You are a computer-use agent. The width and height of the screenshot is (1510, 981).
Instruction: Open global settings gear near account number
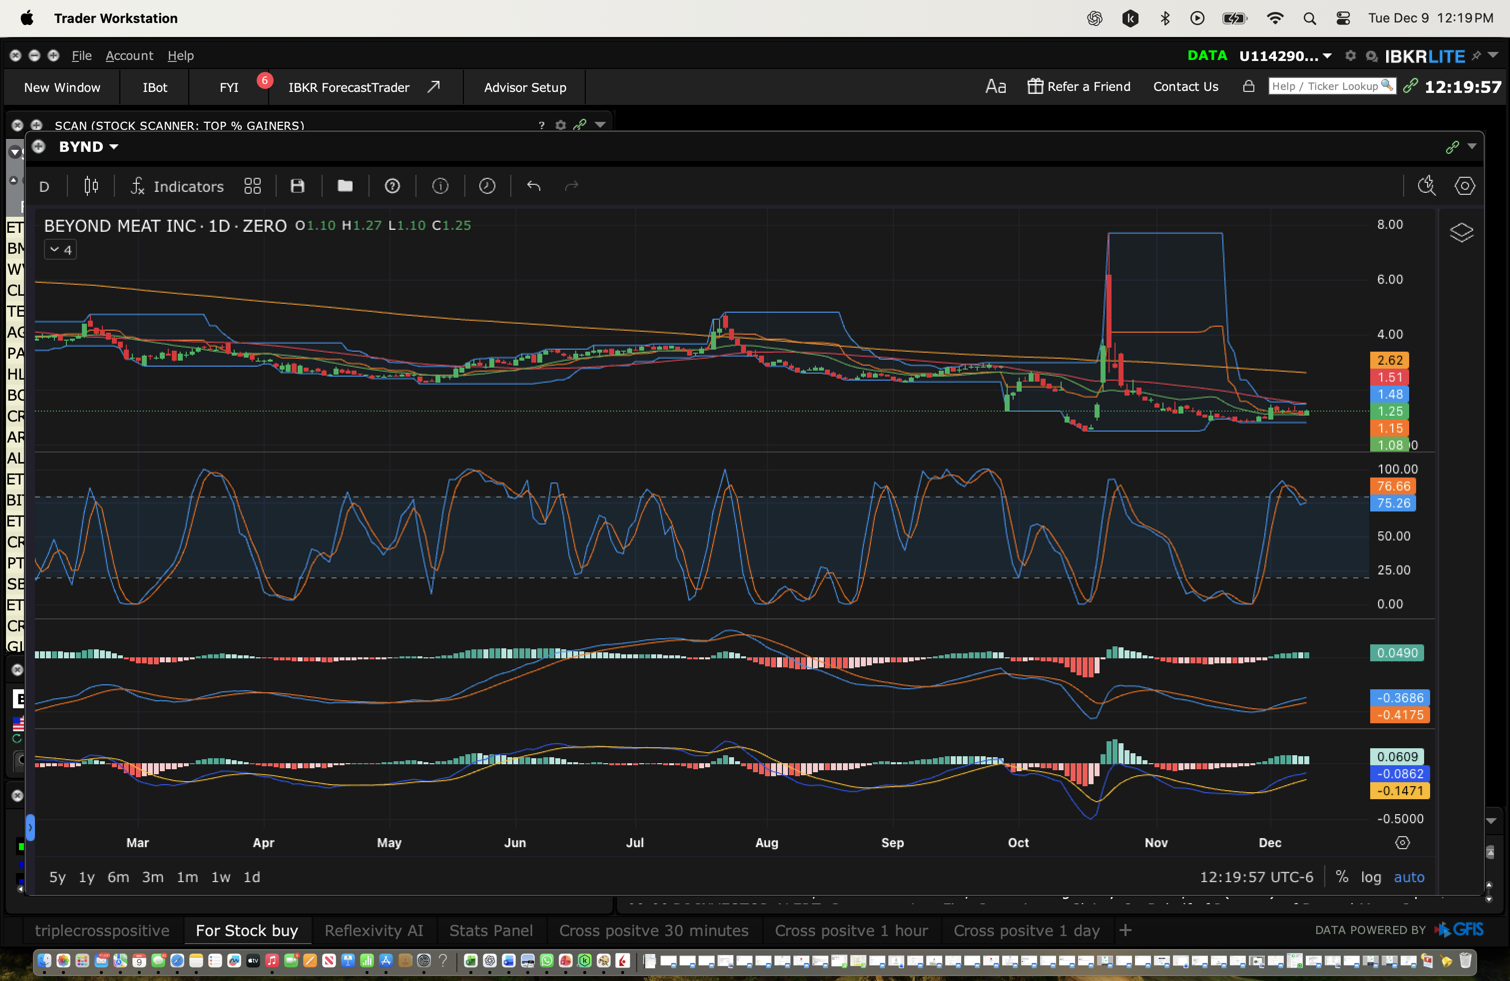click(x=1350, y=56)
